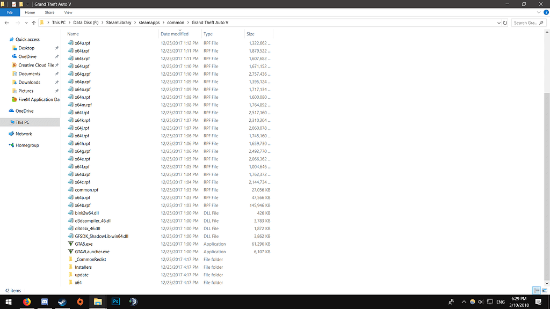Select This PC in navigation pane

coord(22,122)
